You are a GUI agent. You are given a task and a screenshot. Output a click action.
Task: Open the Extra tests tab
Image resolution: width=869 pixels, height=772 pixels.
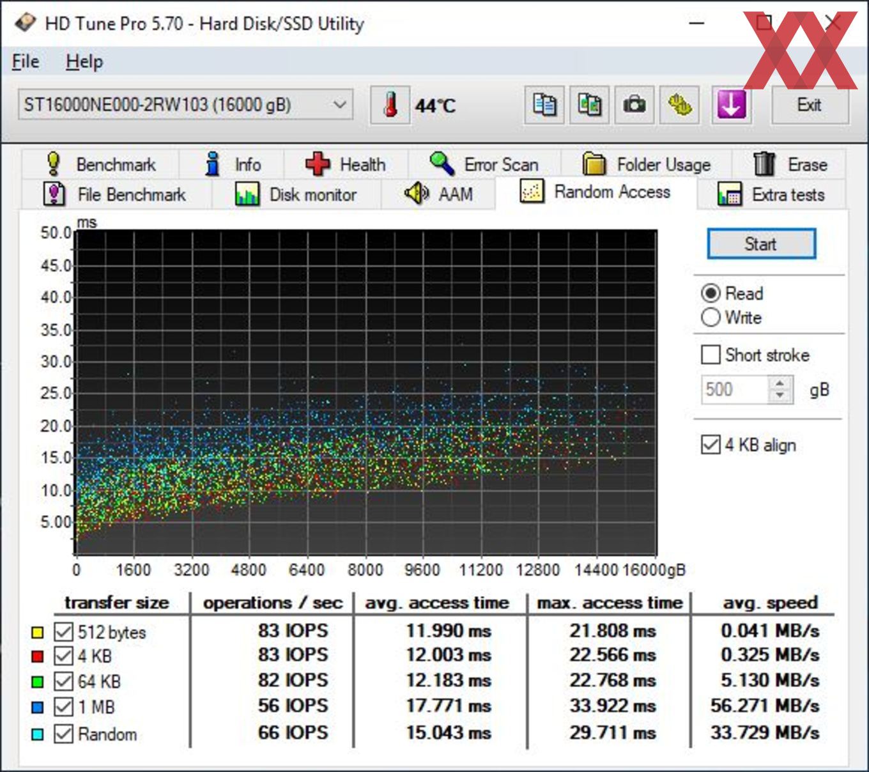(771, 194)
